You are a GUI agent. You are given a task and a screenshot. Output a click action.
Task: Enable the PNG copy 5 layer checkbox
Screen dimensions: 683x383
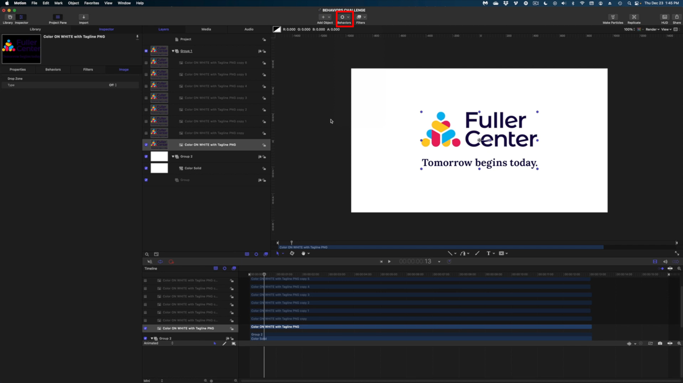[x=146, y=75]
